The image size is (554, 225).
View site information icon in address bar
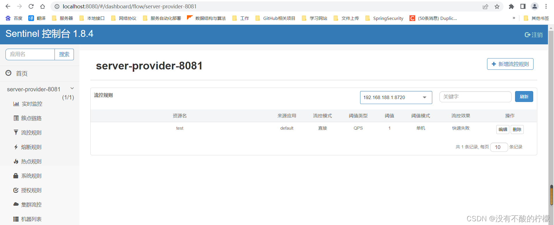tap(57, 6)
